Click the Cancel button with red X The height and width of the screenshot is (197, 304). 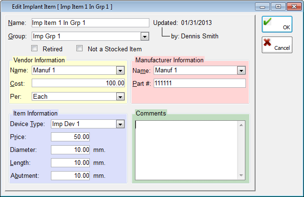[x=277, y=45]
